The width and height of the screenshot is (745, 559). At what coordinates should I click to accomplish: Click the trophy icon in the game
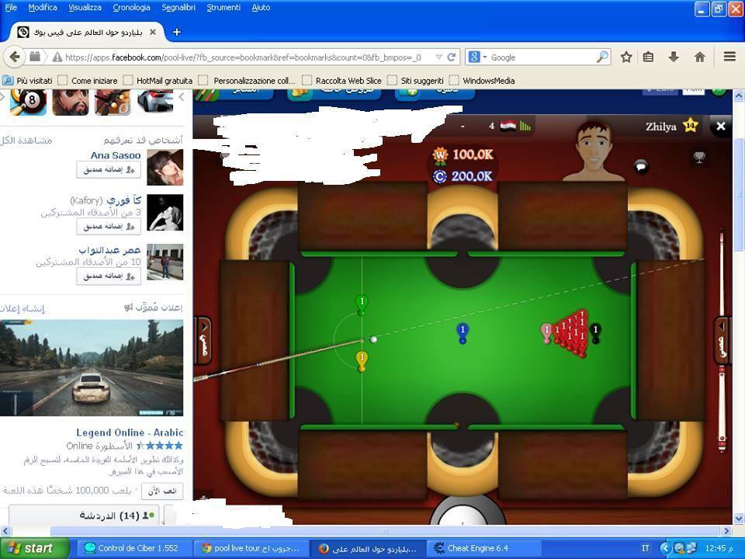pos(699,158)
